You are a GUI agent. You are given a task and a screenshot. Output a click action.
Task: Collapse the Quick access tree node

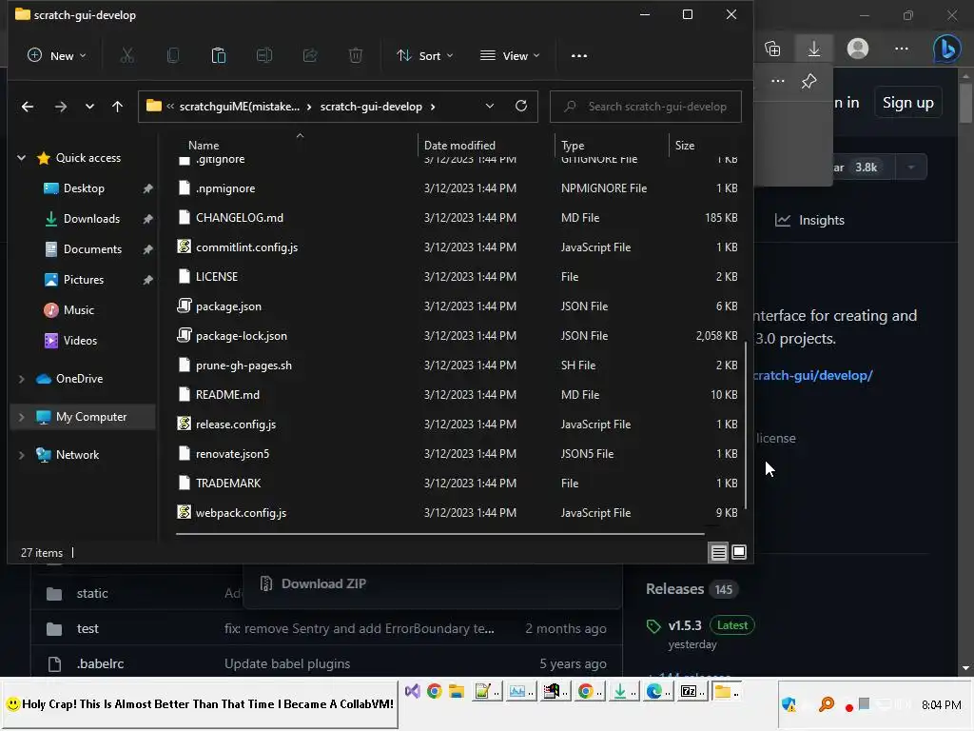tap(21, 158)
